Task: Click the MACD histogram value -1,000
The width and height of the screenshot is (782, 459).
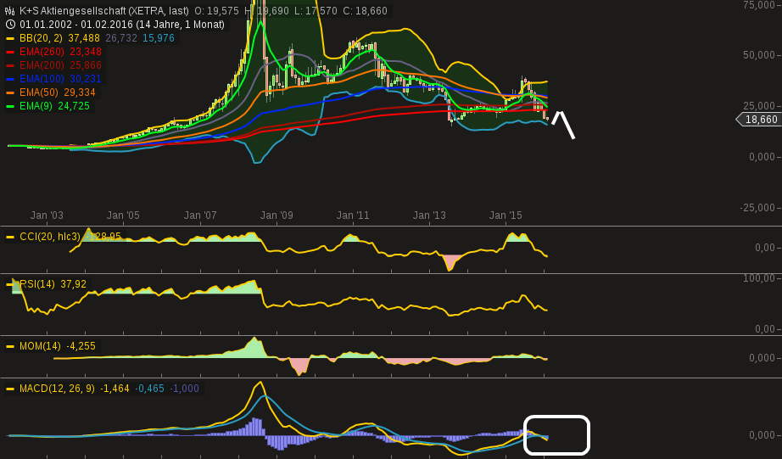Action: click(185, 389)
